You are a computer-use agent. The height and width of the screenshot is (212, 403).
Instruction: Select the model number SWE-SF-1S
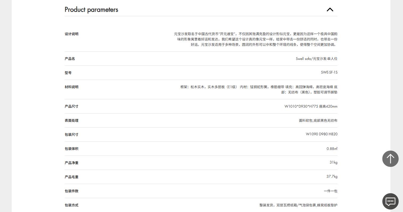tap(329, 72)
